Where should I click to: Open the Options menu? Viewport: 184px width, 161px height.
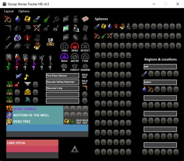pyautogui.click(x=24, y=11)
